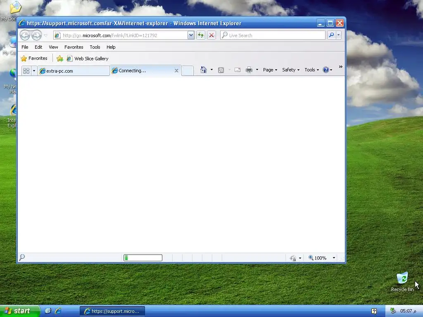Click the support.micro... taskbar button
This screenshot has width=423, height=317.
(112, 311)
